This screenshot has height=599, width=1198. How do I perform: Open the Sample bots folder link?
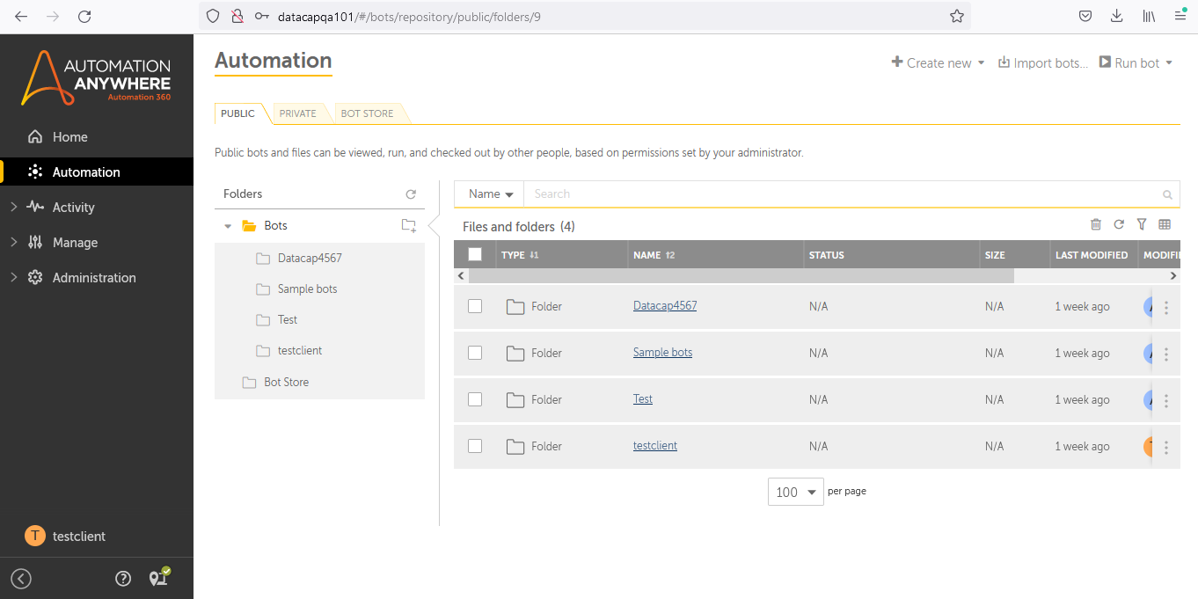662,353
